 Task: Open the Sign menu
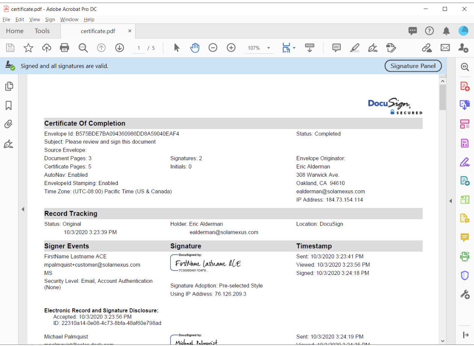[50, 20]
